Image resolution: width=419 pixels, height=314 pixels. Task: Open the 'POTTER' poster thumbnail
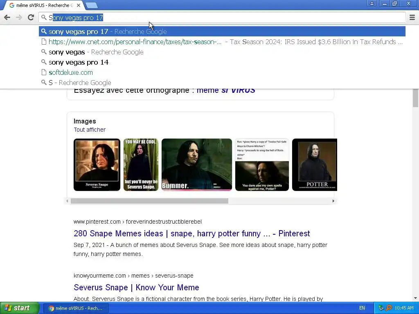tap(315, 165)
